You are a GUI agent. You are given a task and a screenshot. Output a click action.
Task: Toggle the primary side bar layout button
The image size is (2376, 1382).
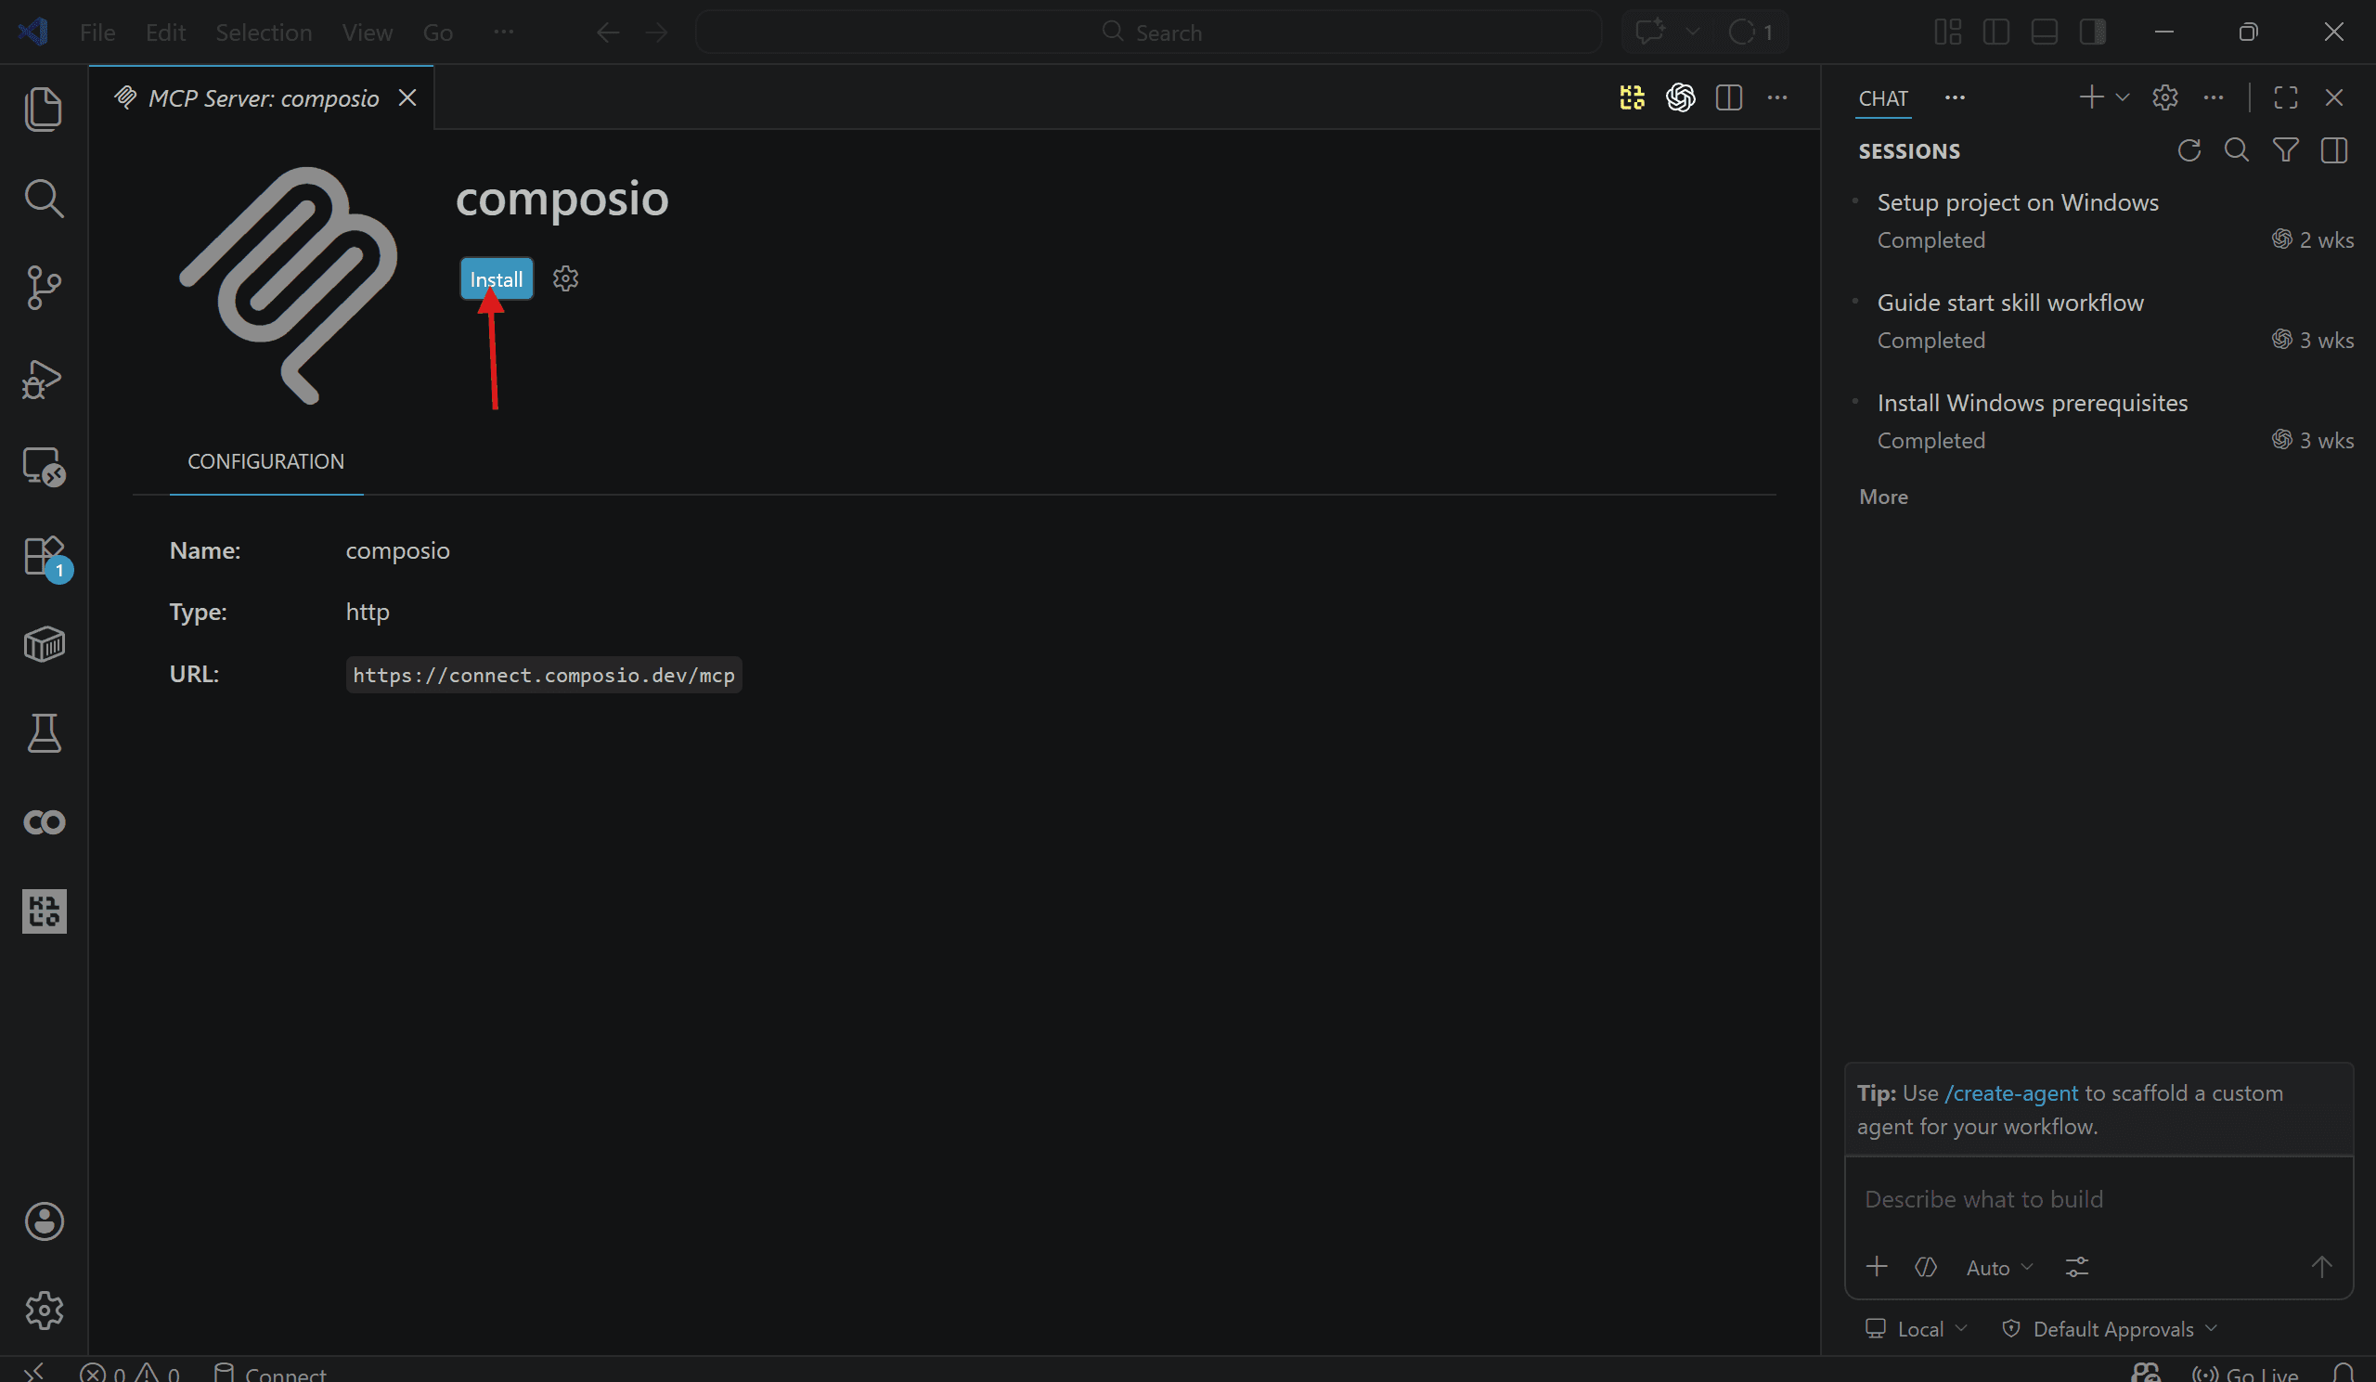tap(1996, 32)
